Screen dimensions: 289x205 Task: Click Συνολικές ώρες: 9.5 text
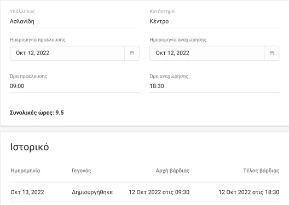(x=37, y=113)
